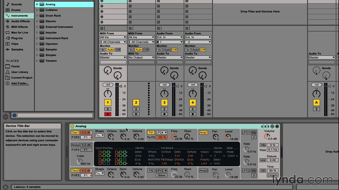Viewport: 339px width, 190px height.
Task: Expand the Collision instrument folder
Action: pos(37,10)
